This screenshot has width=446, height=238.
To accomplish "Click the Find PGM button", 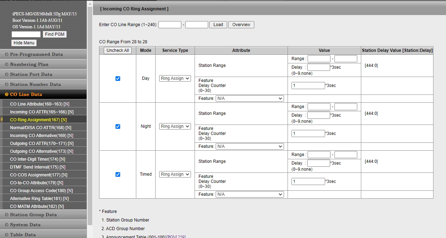I will pyautogui.click(x=55, y=34).
